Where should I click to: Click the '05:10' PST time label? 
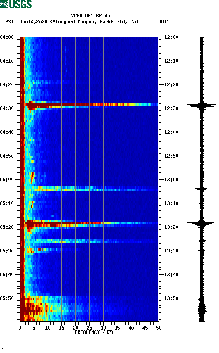click(x=7, y=203)
